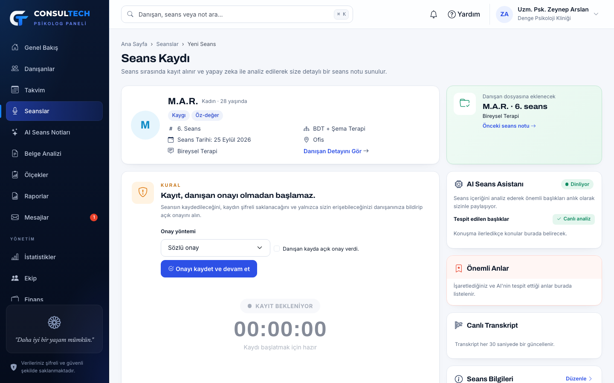The image size is (614, 383).
Task: Open Genel Bakış in the sidebar
Action: click(x=54, y=48)
